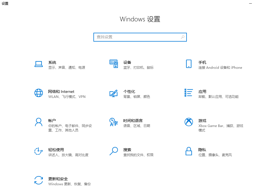Click the description starting Xbox Game Bar、捕获
Image resolution: width=258 pixels, height=193 pixels.
tap(221, 128)
